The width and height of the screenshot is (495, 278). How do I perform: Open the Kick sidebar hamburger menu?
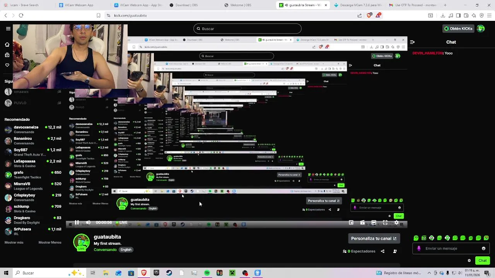[x=8, y=29]
